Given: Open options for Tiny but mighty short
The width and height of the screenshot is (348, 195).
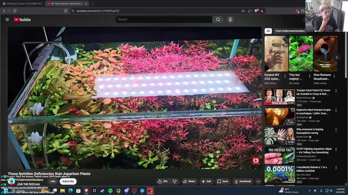Looking at the screenshot, I should coord(309,76).
